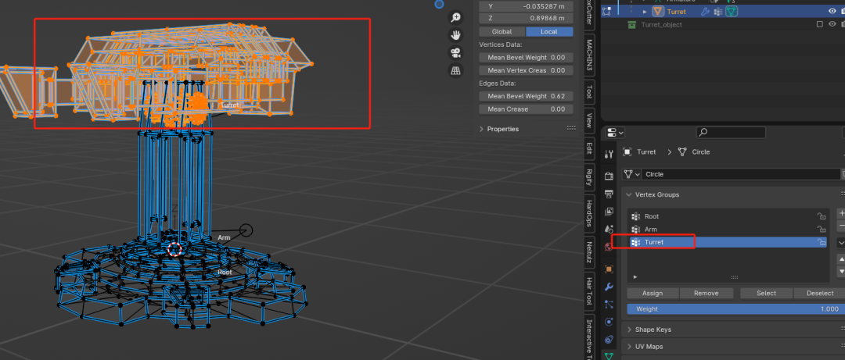Open the Neltulz sidebar tab
Image resolution: width=845 pixels, height=360 pixels.
[x=590, y=253]
